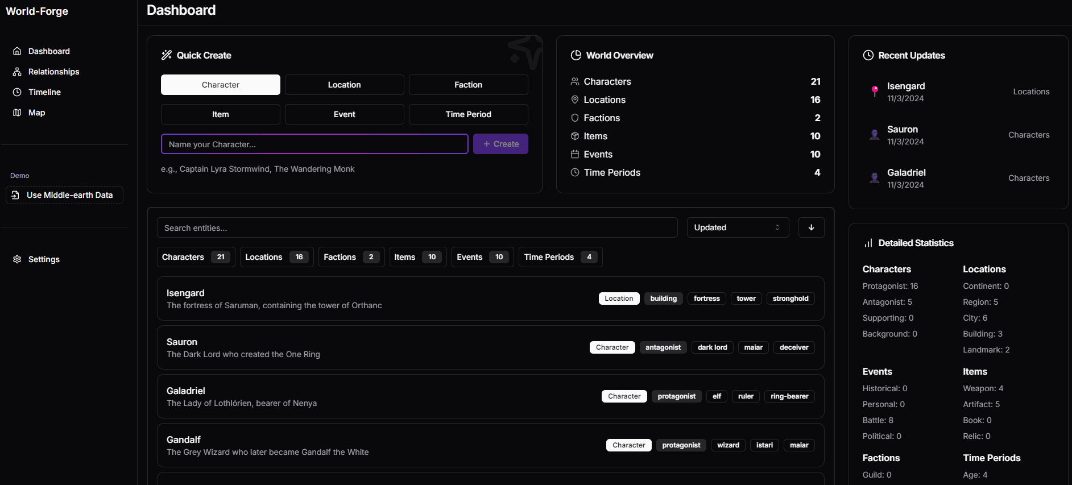Open Settings from sidebar
Image resolution: width=1072 pixels, height=485 pixels.
(x=44, y=259)
